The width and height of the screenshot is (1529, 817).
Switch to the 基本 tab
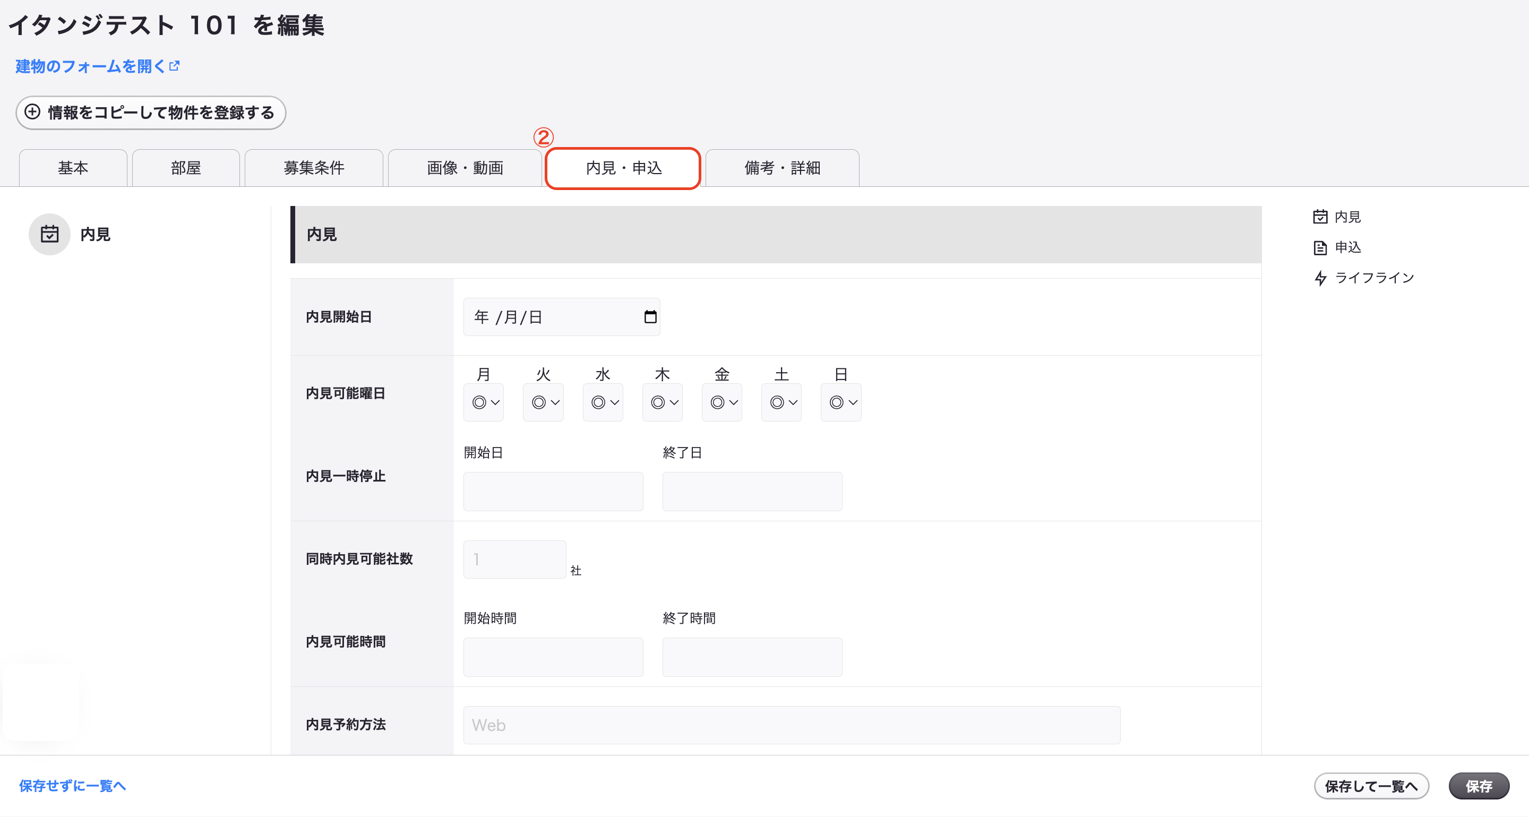click(x=73, y=168)
